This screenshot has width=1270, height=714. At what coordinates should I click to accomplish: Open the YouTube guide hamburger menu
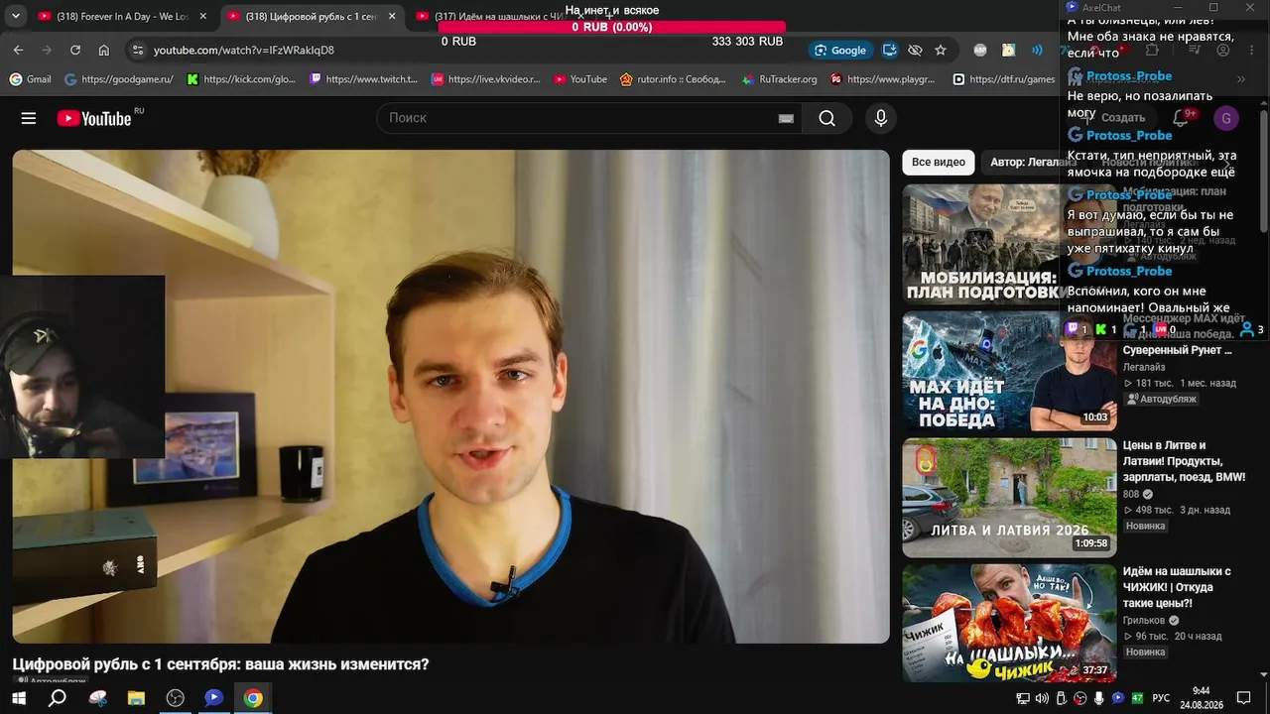29,119
